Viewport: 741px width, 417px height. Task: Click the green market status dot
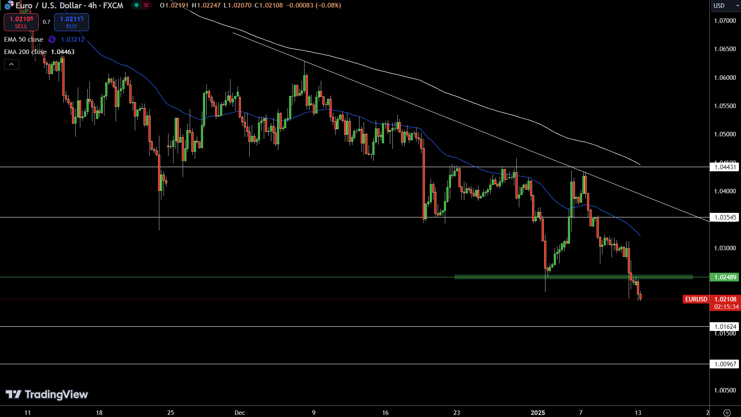pos(136,5)
